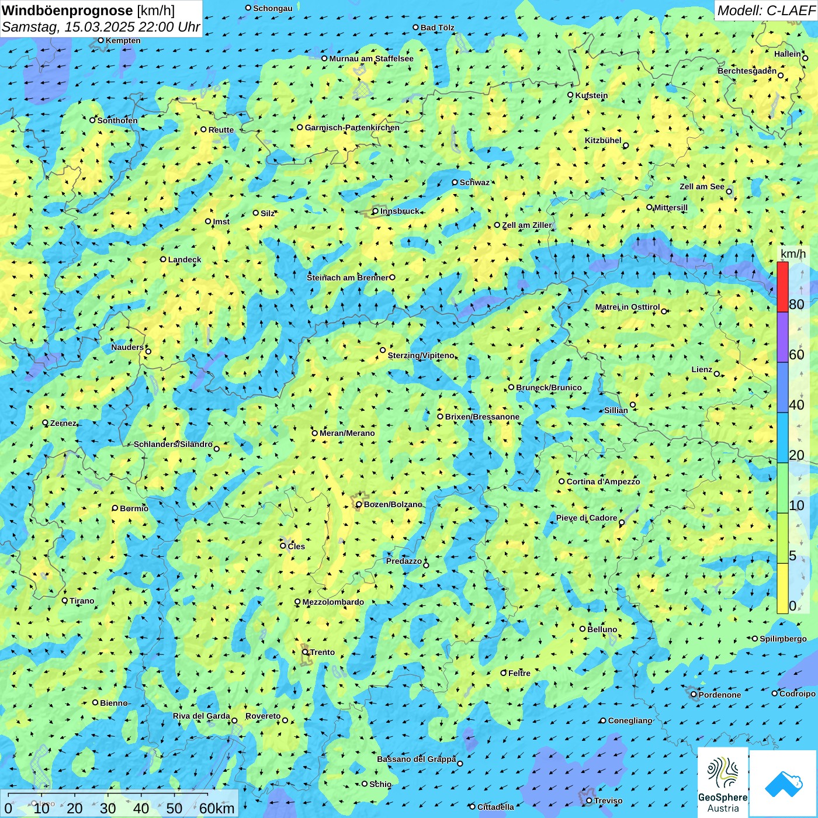Image resolution: width=818 pixels, height=818 pixels.
Task: Click the 'Zernez' label
Action: [x=63, y=423]
